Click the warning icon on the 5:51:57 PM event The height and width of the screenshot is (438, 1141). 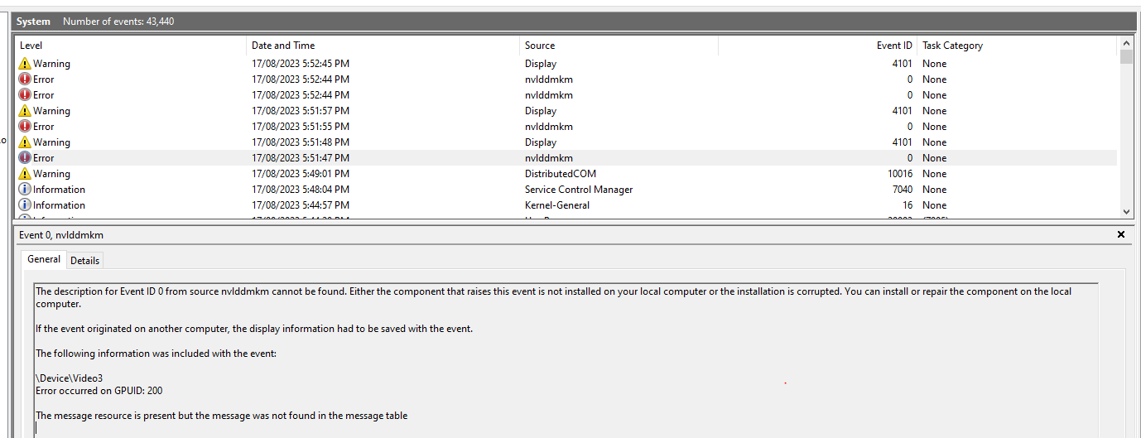click(x=25, y=111)
